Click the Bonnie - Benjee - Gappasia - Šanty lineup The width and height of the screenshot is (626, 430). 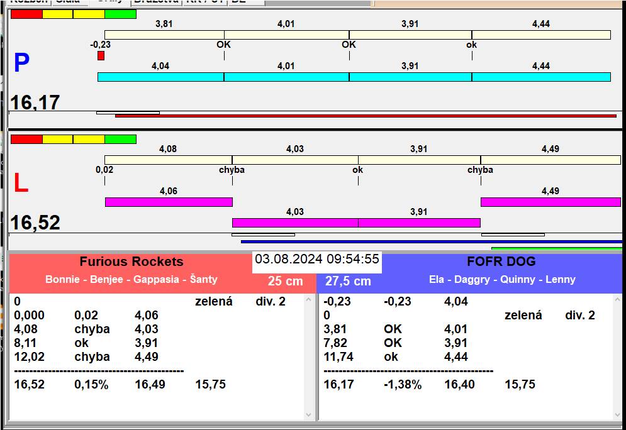pyautogui.click(x=131, y=279)
